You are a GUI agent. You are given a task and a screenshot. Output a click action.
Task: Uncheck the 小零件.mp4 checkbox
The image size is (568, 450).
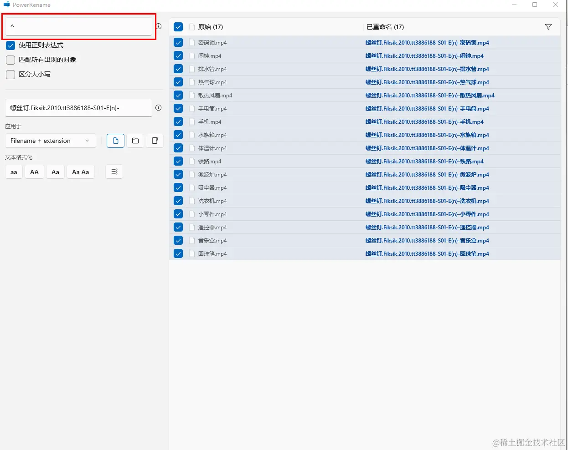pyautogui.click(x=178, y=214)
